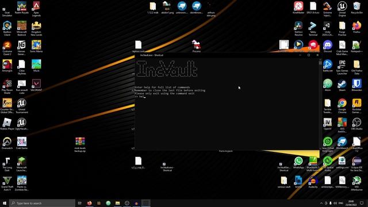Select the Notepad++ icon

[356, 46]
